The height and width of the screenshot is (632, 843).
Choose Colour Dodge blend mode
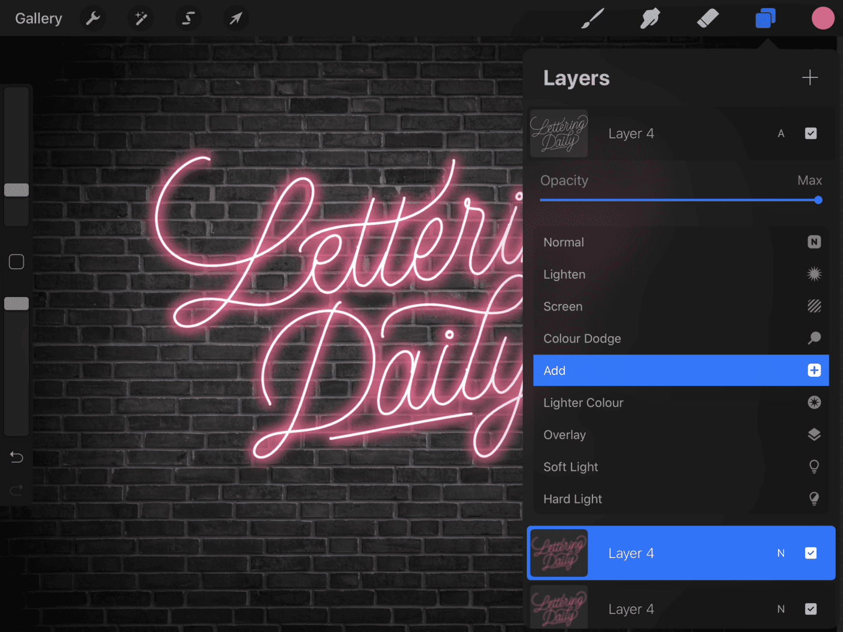click(681, 338)
